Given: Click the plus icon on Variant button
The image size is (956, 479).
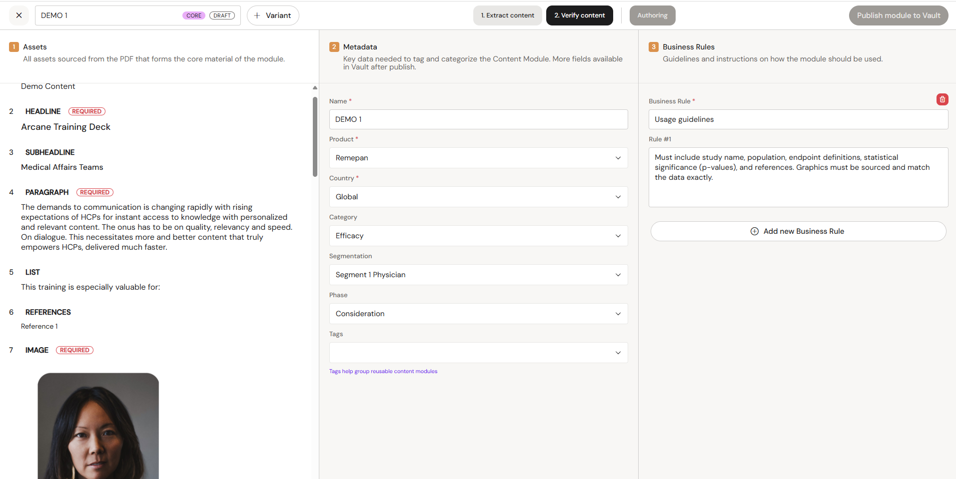Looking at the screenshot, I should point(257,15).
